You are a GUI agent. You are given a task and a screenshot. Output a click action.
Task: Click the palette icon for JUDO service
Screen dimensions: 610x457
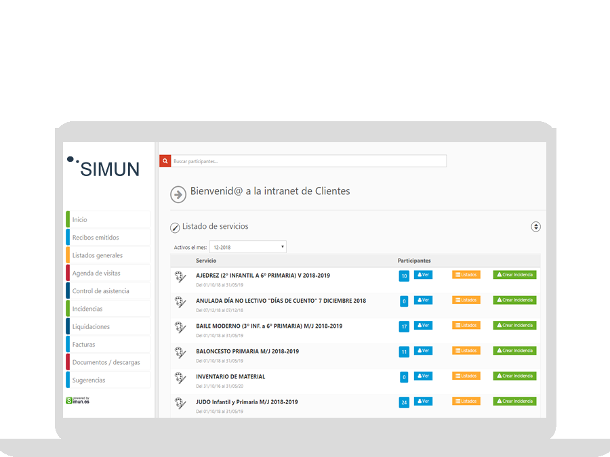[x=180, y=403]
